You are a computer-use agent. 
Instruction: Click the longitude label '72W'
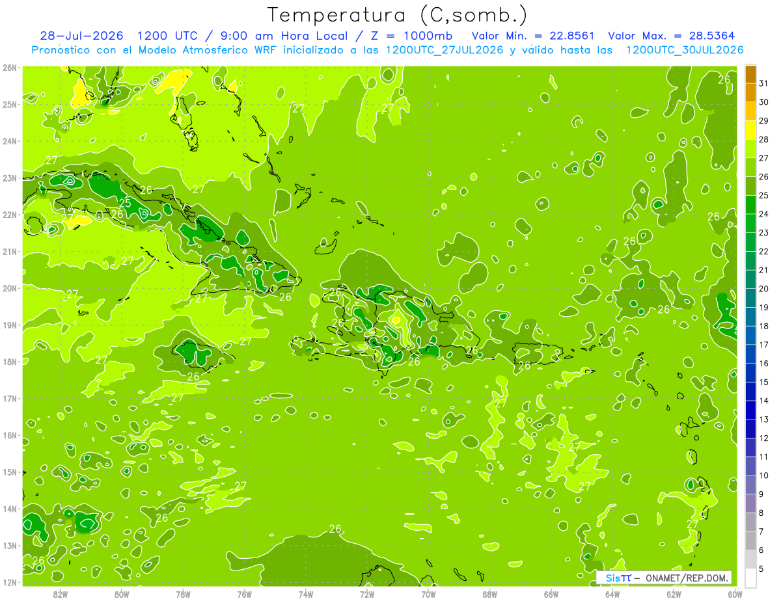(367, 594)
